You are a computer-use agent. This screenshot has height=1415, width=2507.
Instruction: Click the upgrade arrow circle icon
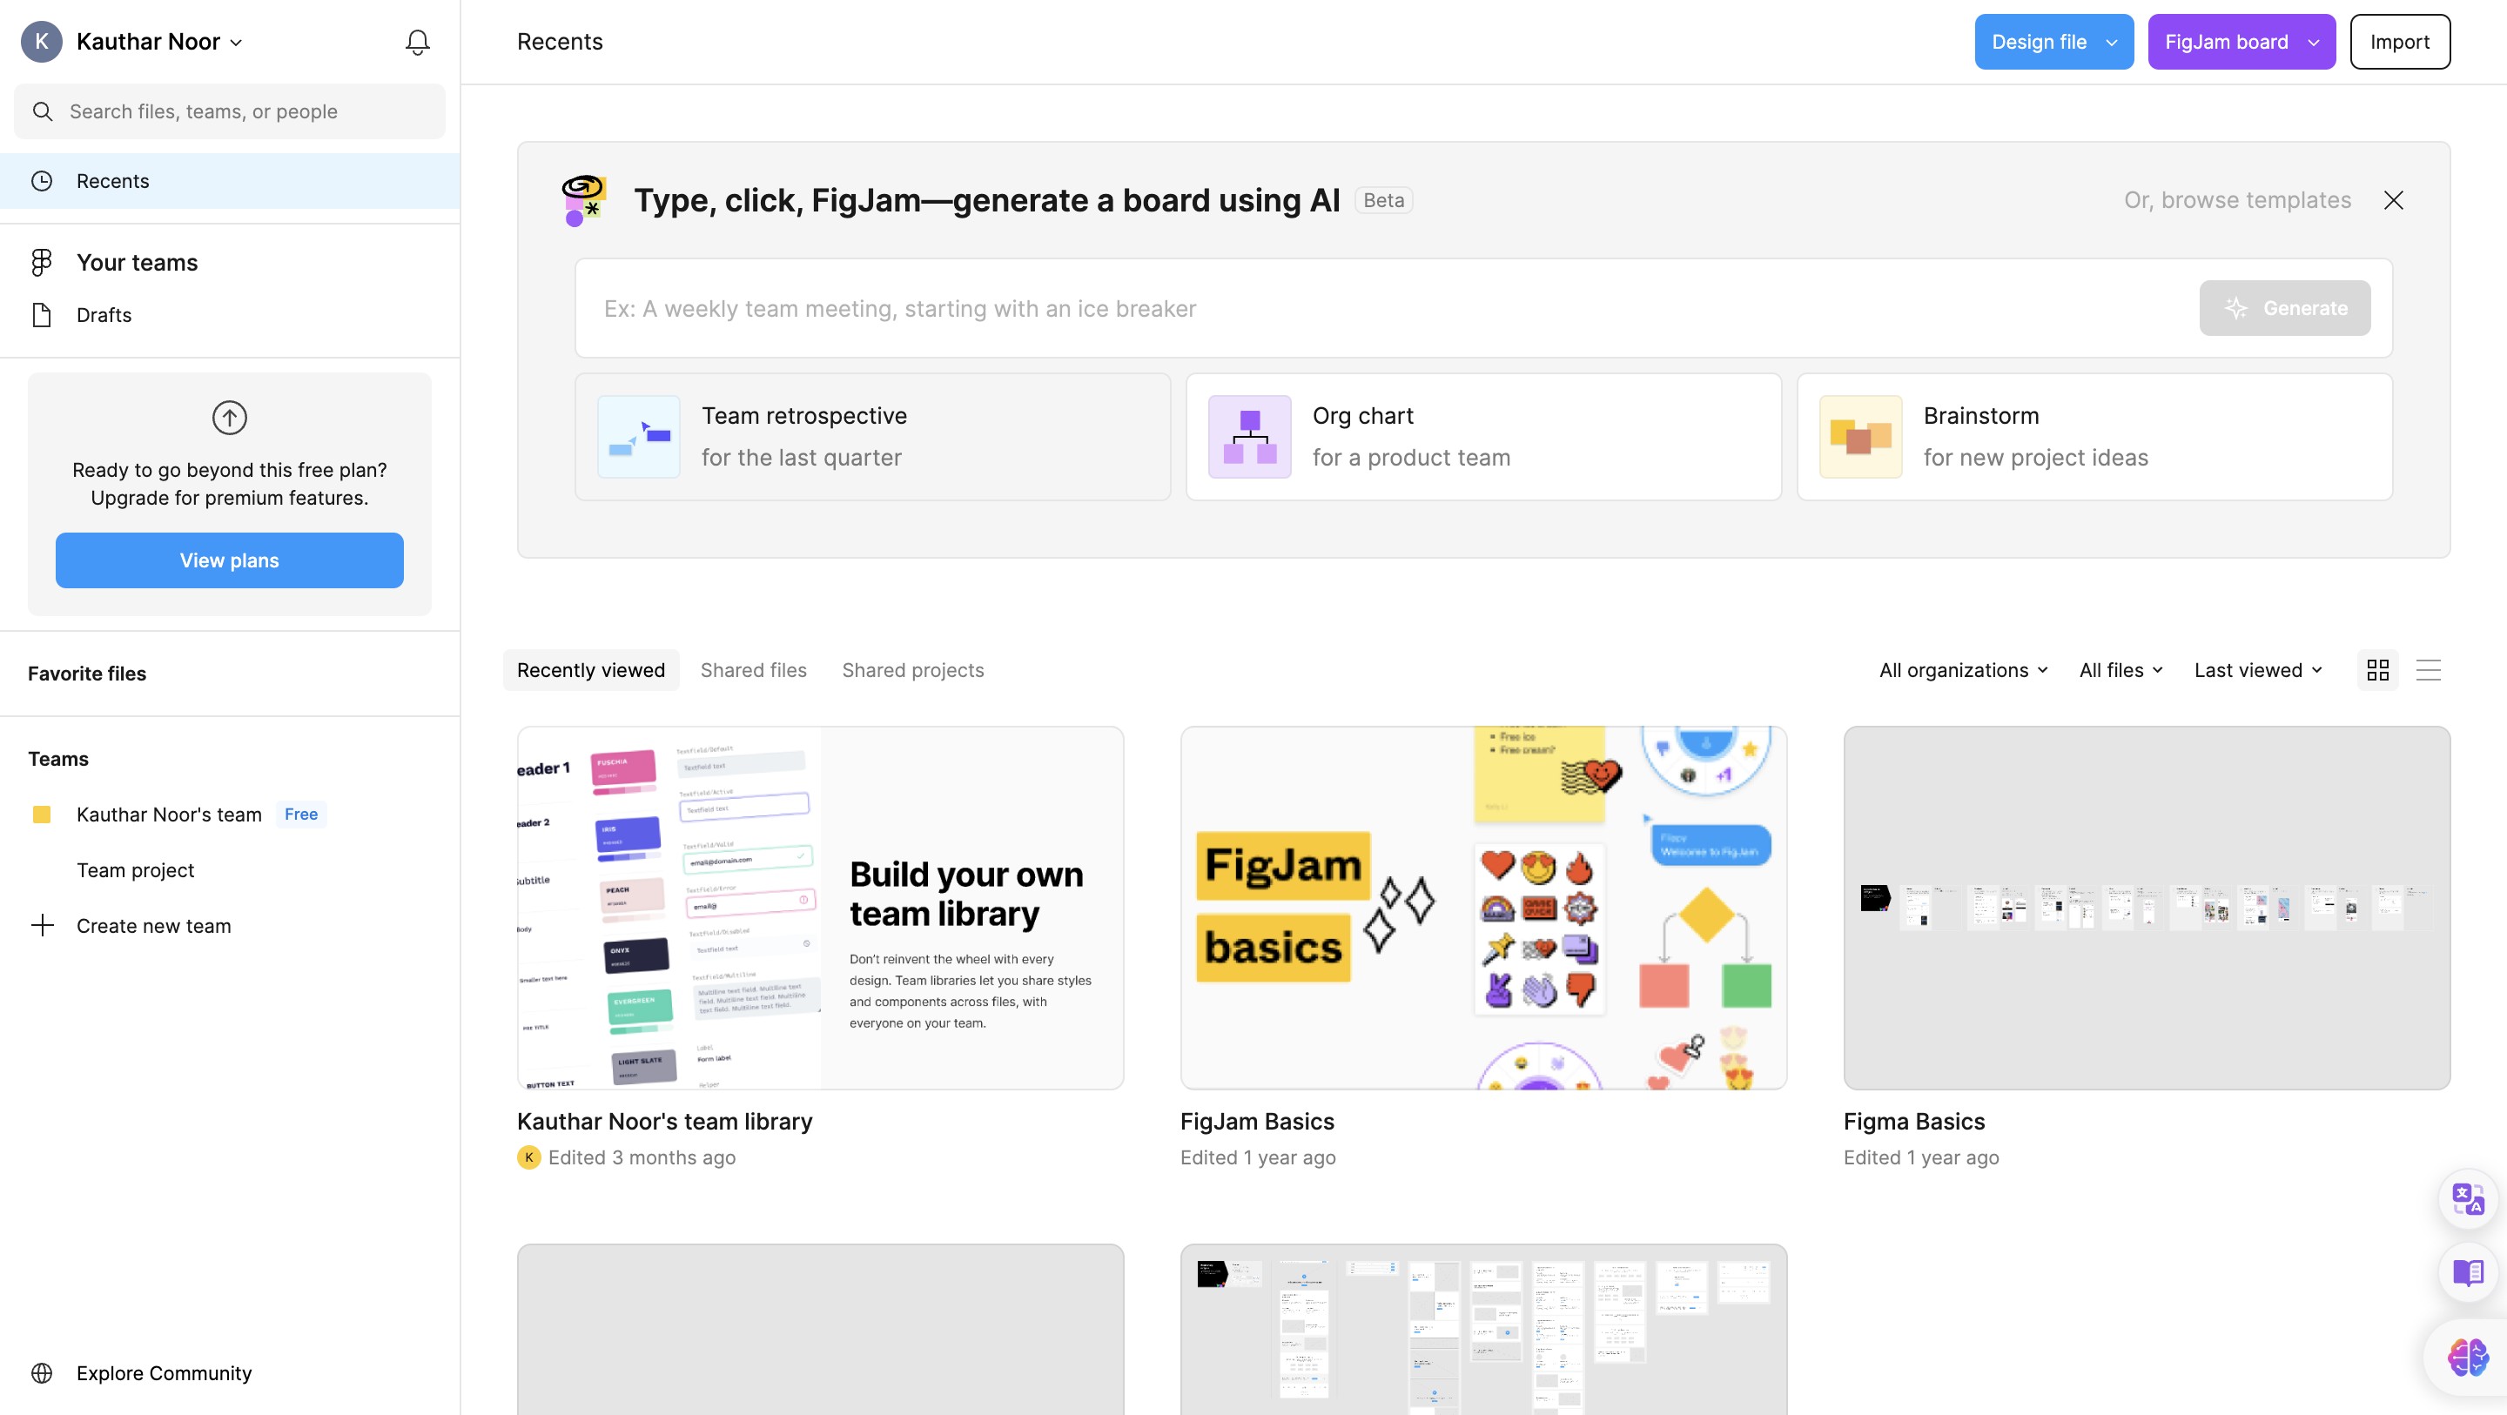(x=230, y=418)
